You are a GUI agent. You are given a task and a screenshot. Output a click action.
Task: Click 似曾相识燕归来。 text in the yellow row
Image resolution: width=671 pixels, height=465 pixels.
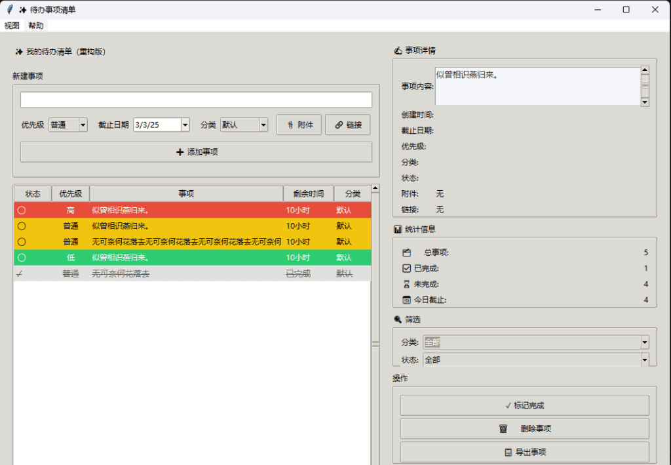(x=121, y=226)
